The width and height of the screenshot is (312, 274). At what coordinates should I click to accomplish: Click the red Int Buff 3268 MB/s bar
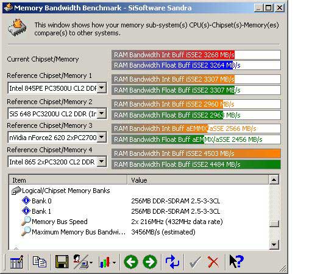(196, 55)
